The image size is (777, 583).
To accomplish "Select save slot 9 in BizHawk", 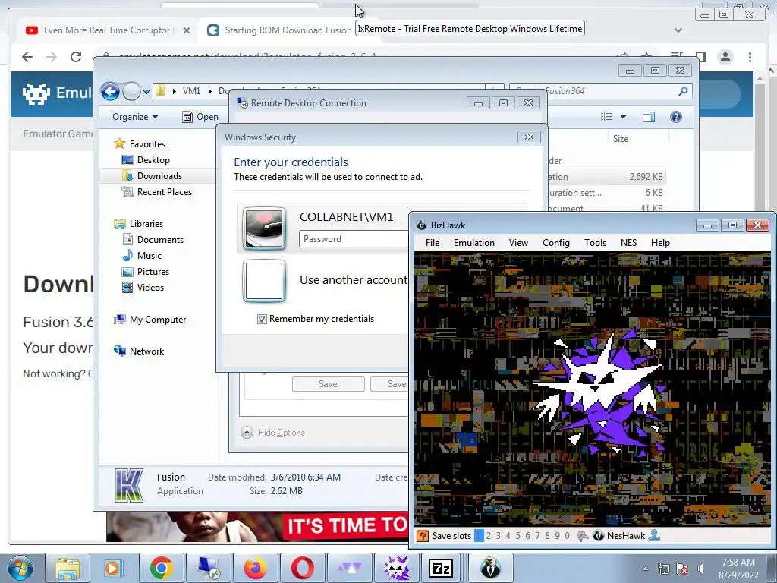I will [x=557, y=536].
